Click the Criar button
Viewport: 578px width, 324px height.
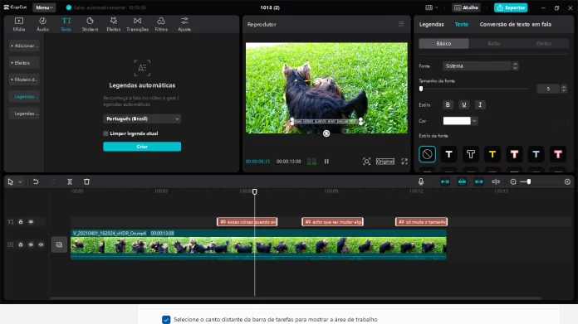coord(142,147)
